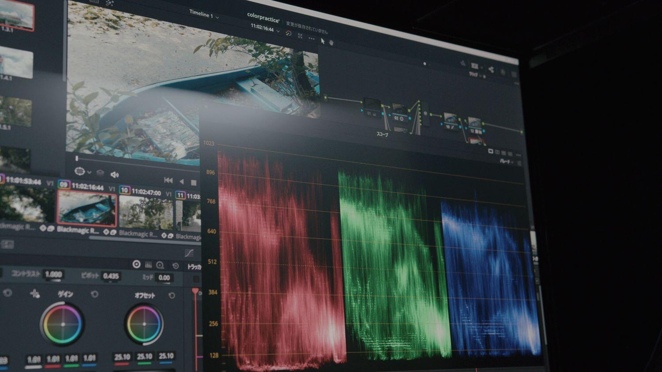Select the pointer arrow tool
The width and height of the screenshot is (662, 372).
(x=323, y=41)
